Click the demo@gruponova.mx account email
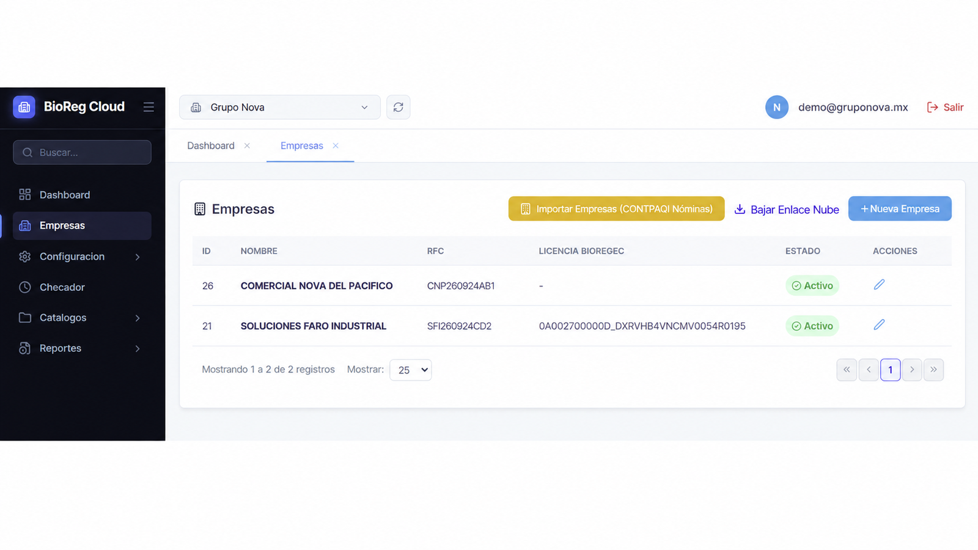 point(853,107)
